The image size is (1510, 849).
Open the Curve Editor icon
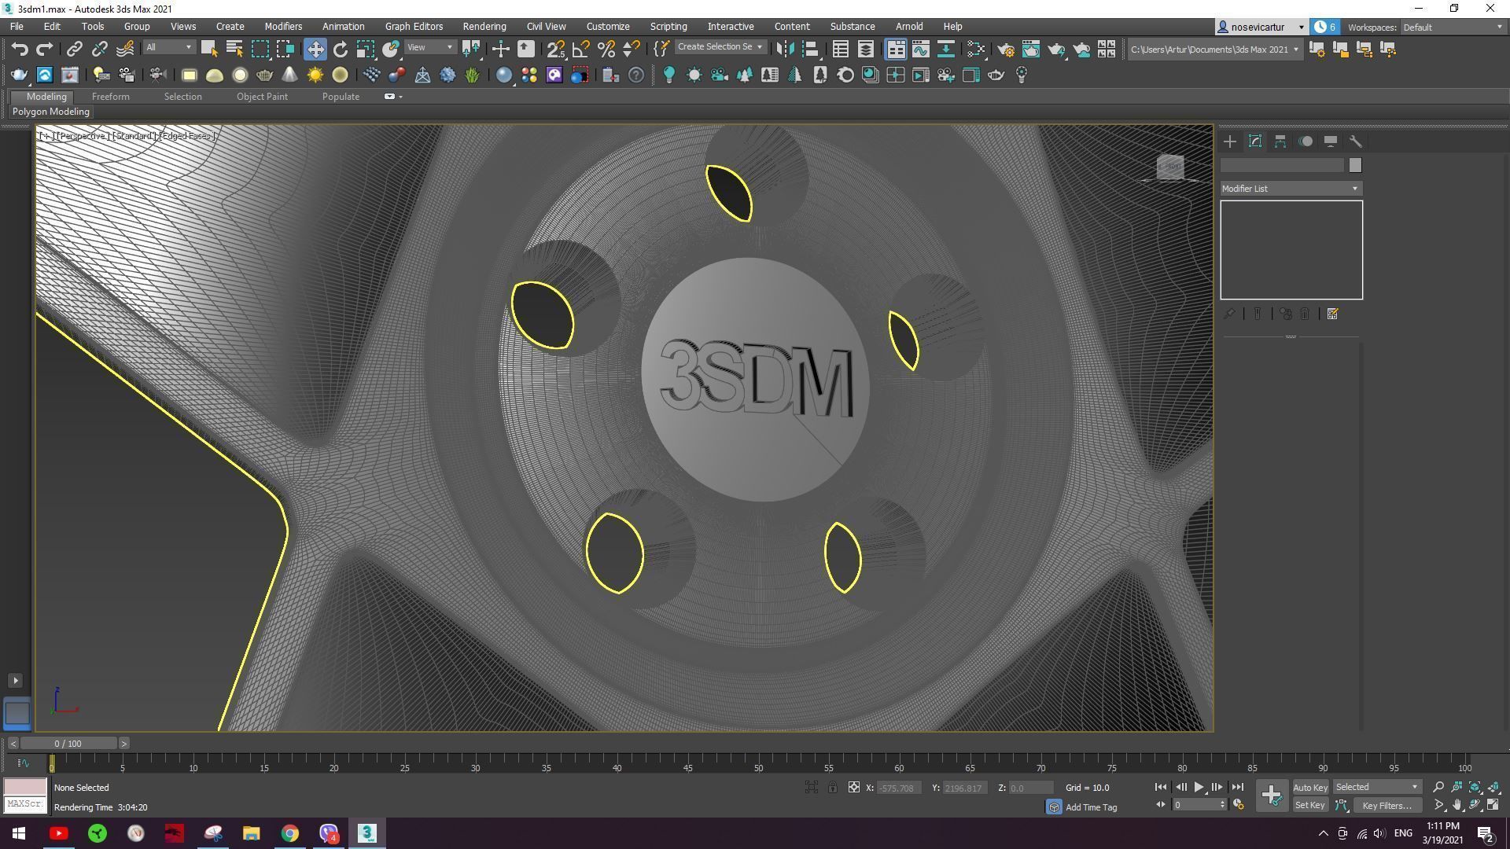click(x=921, y=49)
